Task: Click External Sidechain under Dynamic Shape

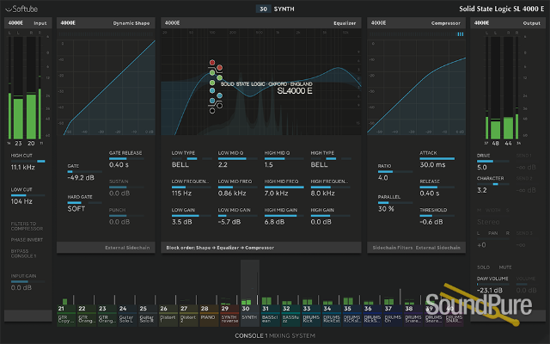Action: [x=130, y=248]
